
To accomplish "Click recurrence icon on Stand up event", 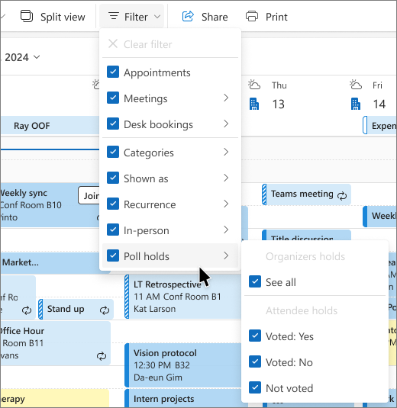I will (x=105, y=310).
